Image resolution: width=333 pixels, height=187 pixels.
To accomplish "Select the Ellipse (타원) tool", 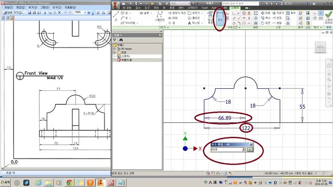I will (x=173, y=18).
